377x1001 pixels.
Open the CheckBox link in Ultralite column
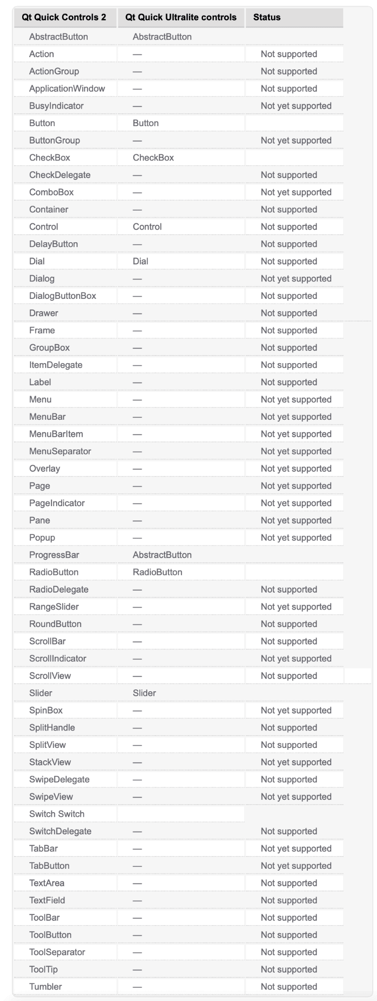point(153,158)
